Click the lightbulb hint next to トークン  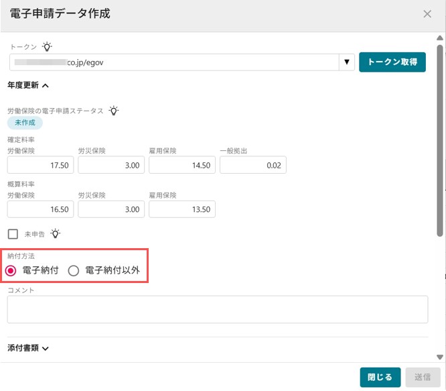coord(47,46)
